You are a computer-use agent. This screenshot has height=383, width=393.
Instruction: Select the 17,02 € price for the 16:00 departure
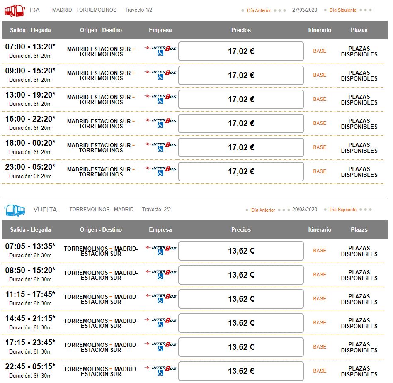(x=241, y=123)
